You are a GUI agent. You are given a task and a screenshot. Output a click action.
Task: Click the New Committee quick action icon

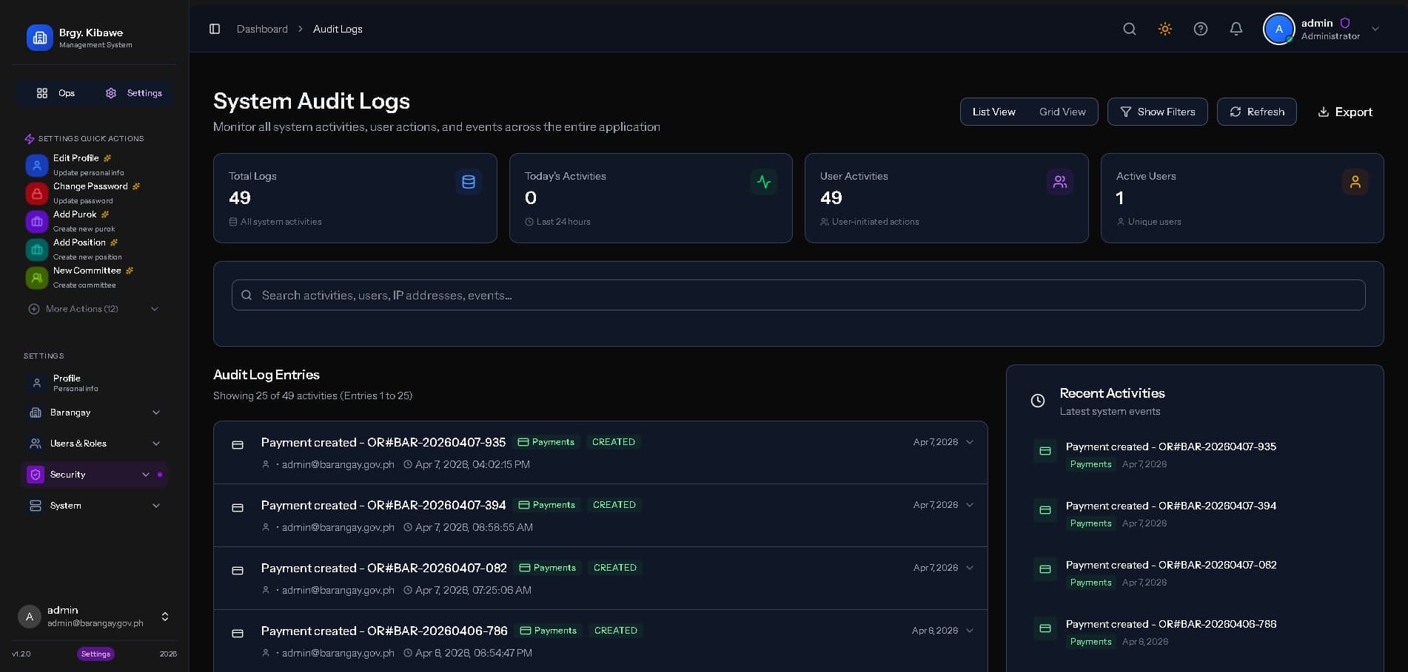(x=37, y=278)
